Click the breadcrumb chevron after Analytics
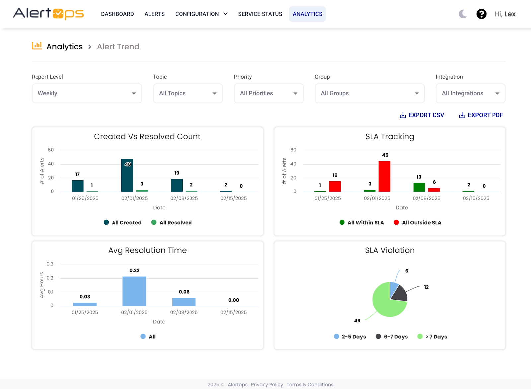531x389 pixels. (x=90, y=47)
